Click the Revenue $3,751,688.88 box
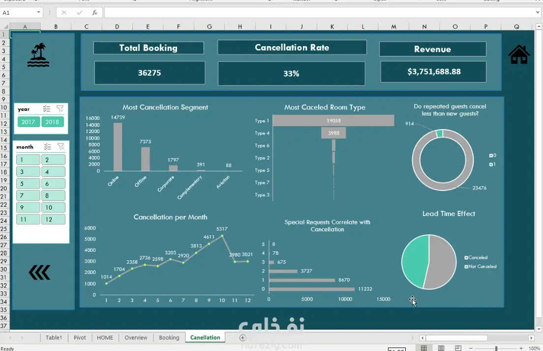This screenshot has width=543, height=351. click(434, 72)
